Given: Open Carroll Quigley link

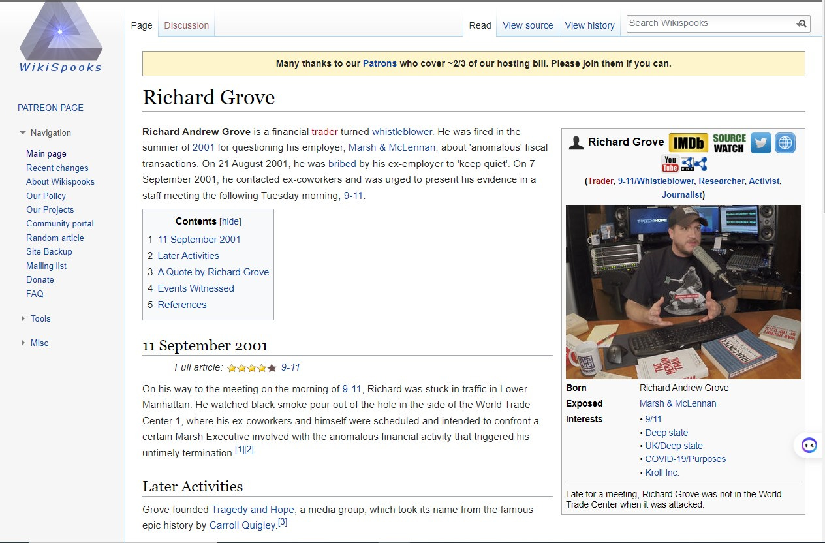Looking at the screenshot, I should [242, 525].
